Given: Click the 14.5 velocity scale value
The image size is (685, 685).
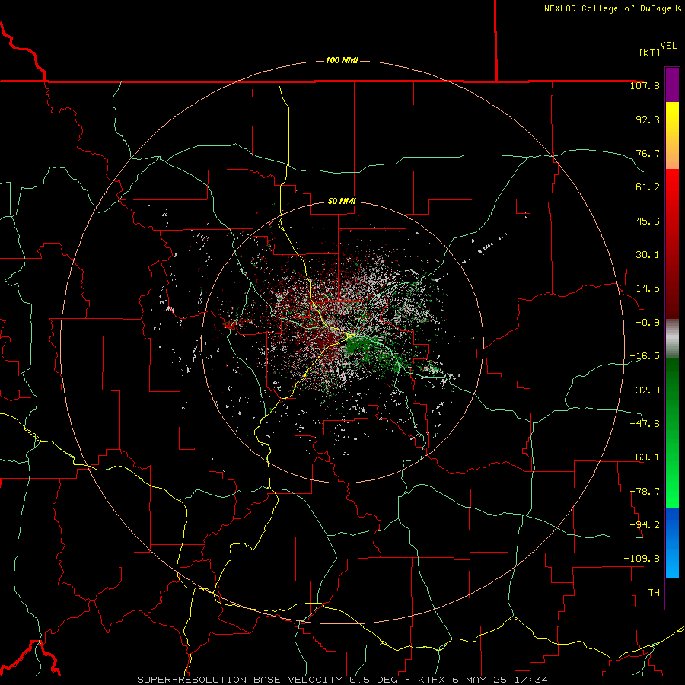Looking at the screenshot, I should pos(648,288).
